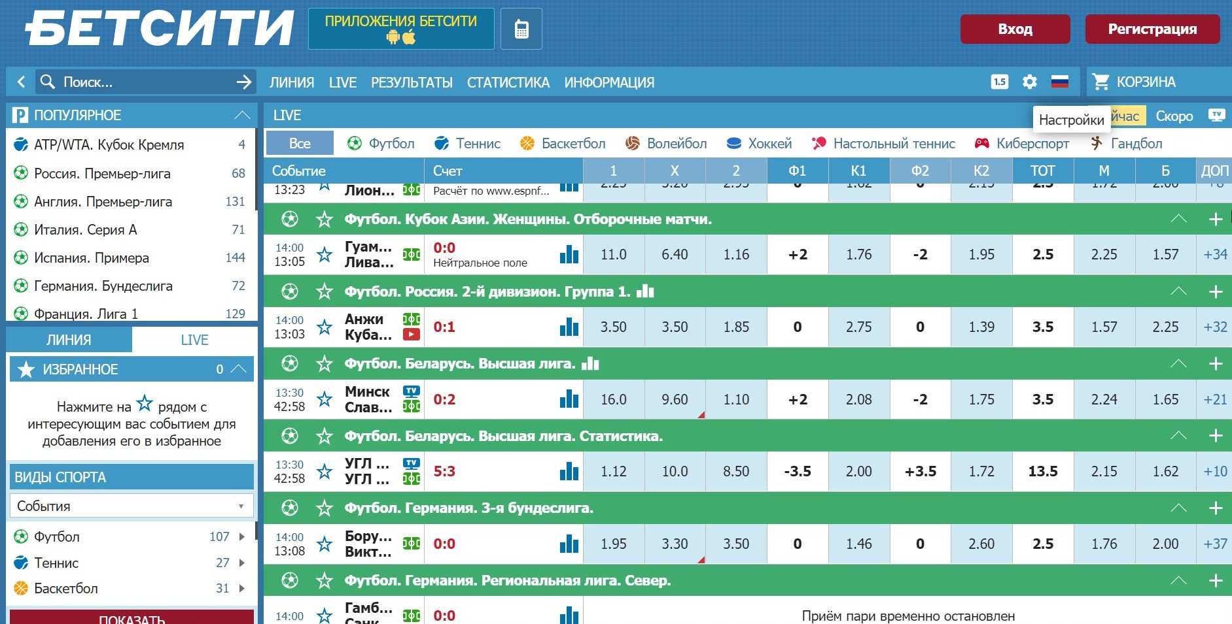
Task: Click the Показать button
Action: click(x=132, y=617)
